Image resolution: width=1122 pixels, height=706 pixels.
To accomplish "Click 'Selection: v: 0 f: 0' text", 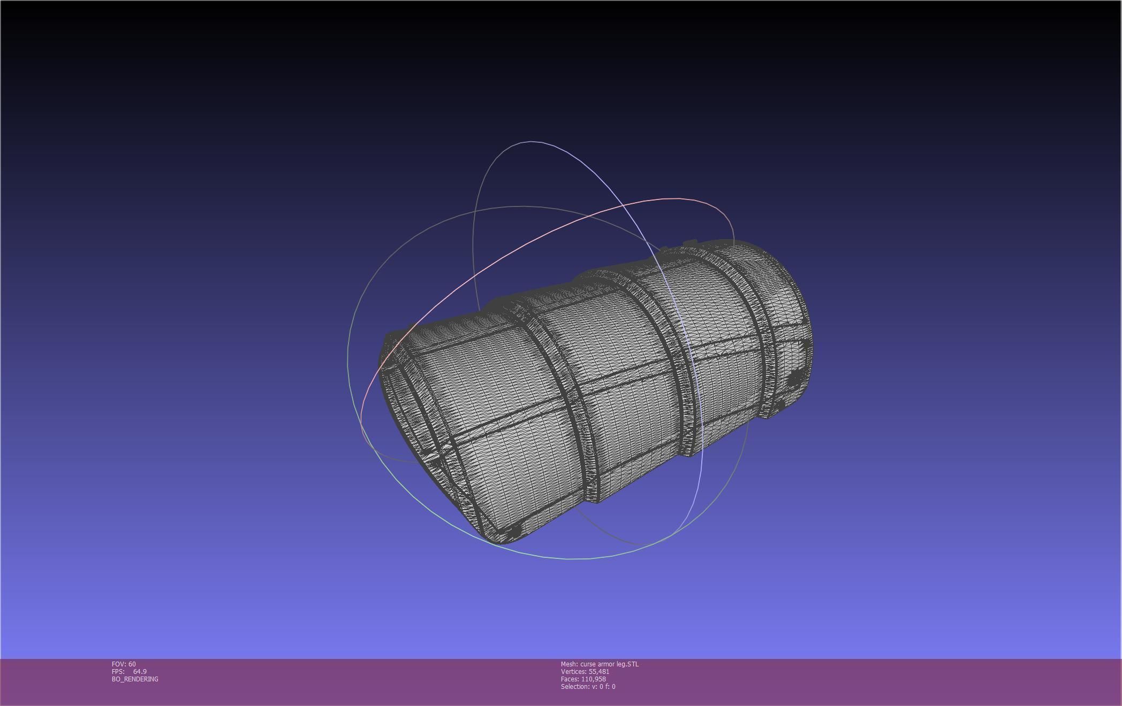I will (588, 687).
